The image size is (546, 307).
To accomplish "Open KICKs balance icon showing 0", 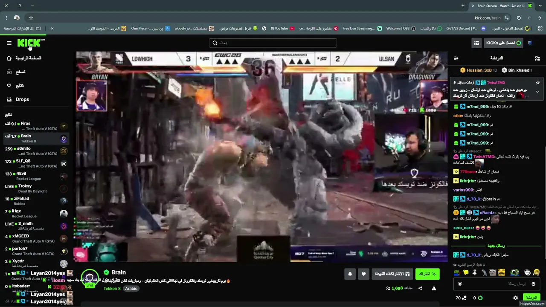I will 477,298.
